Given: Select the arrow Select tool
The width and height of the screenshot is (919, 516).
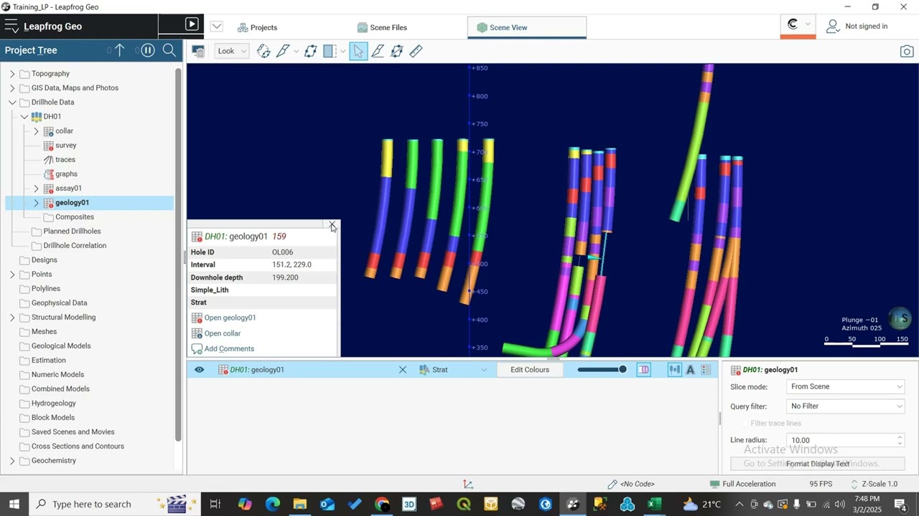Looking at the screenshot, I should click(x=358, y=51).
